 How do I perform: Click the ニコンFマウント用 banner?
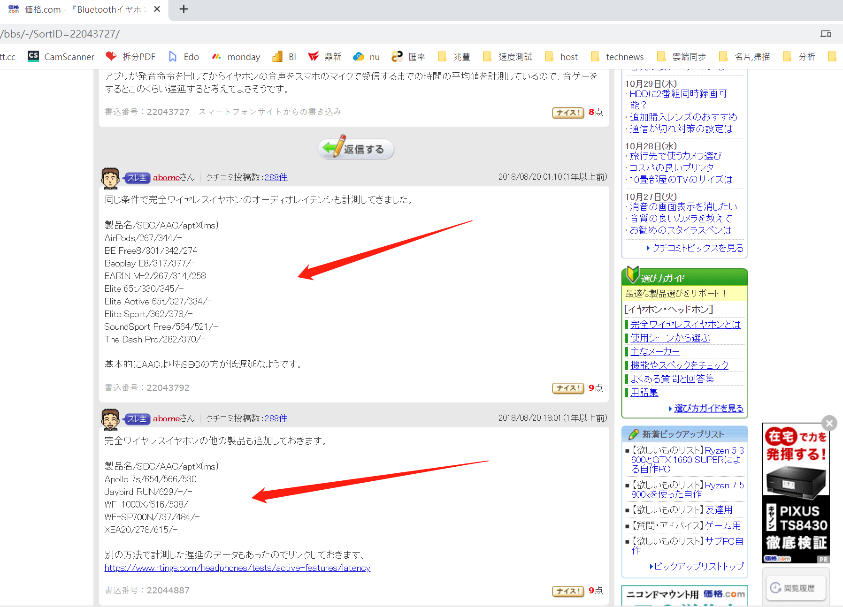click(x=685, y=595)
